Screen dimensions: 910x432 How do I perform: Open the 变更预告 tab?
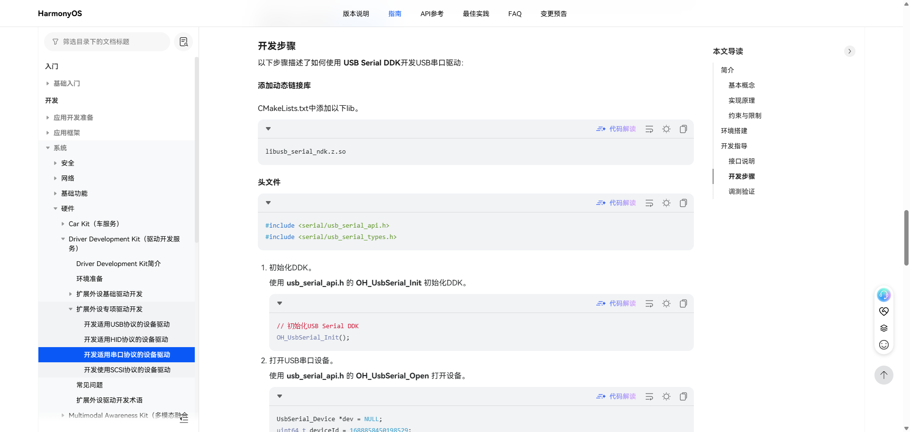(554, 14)
